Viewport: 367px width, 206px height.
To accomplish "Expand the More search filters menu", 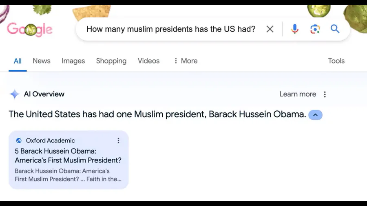I will tap(186, 61).
